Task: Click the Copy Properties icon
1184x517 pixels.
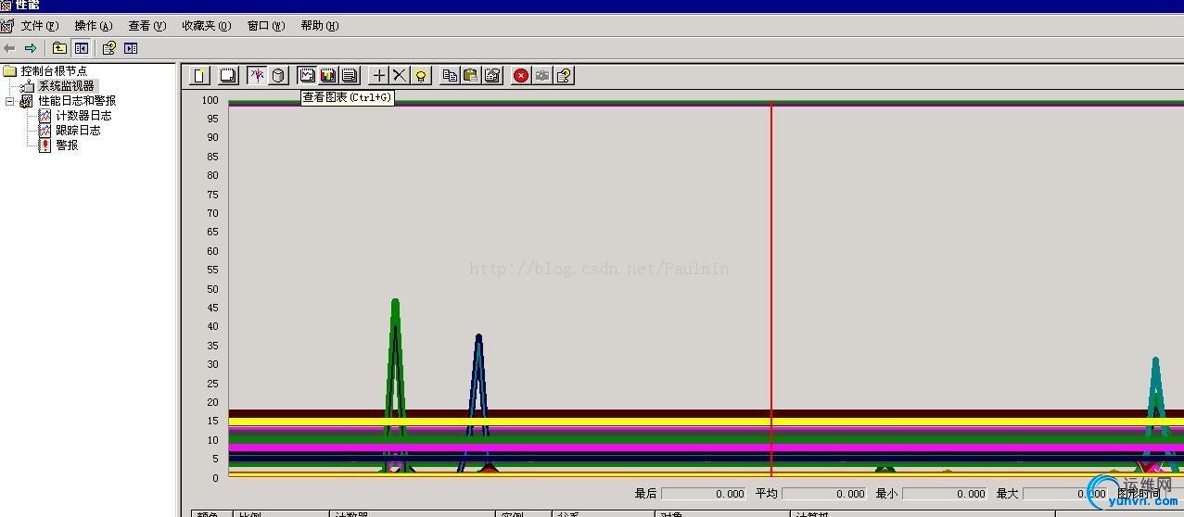Action: 450,75
